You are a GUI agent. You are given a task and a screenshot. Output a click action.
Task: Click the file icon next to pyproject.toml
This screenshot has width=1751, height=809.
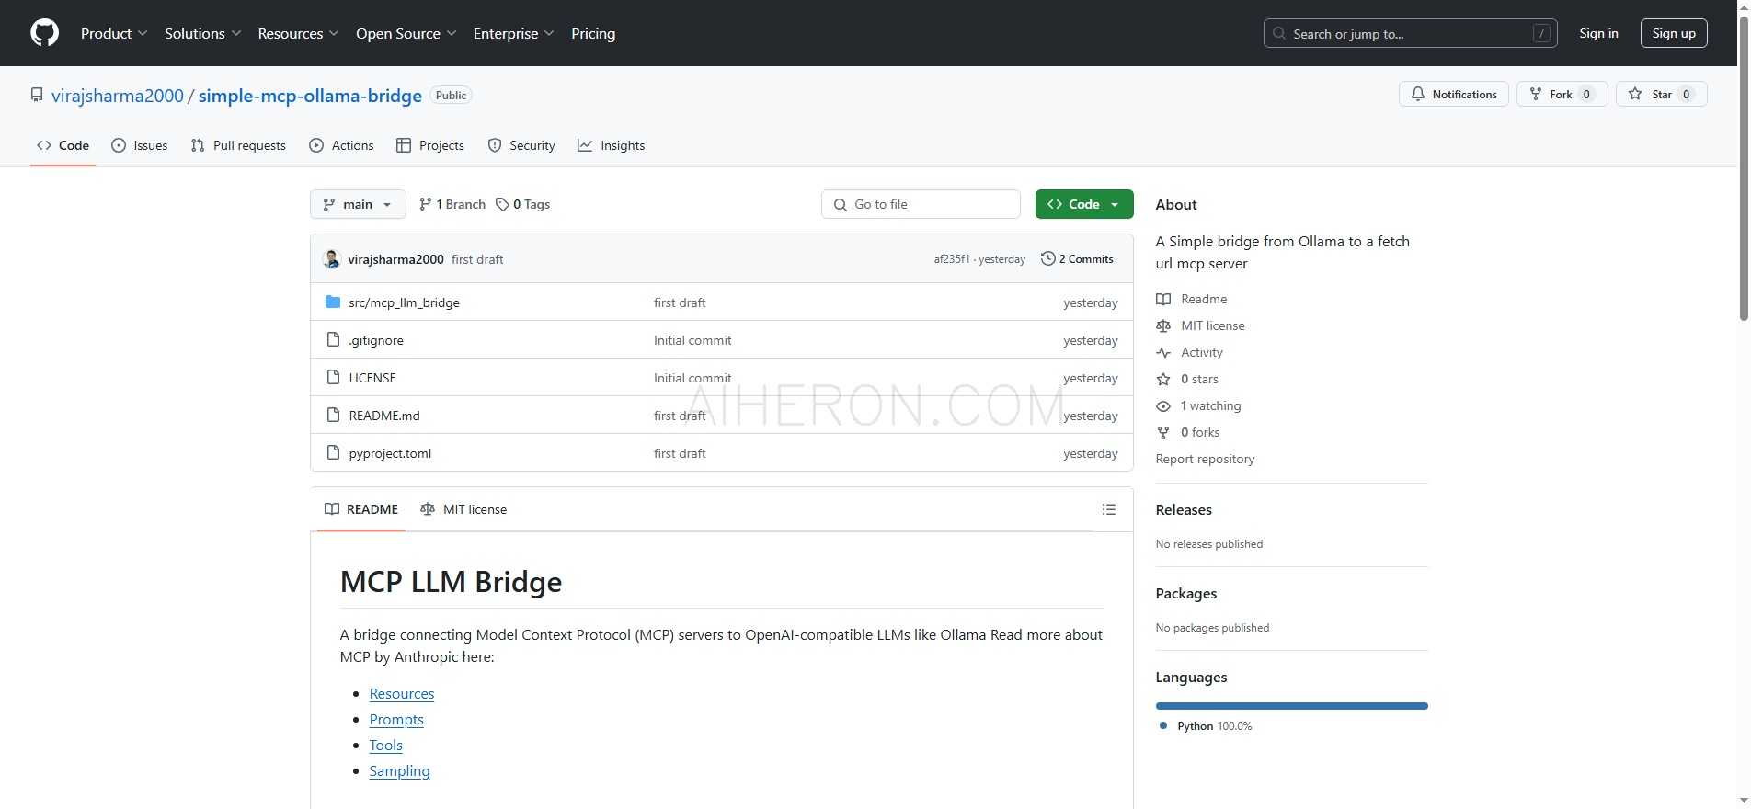coord(334,453)
